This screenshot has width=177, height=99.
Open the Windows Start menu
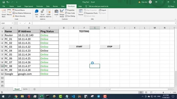click(x=3, y=97)
